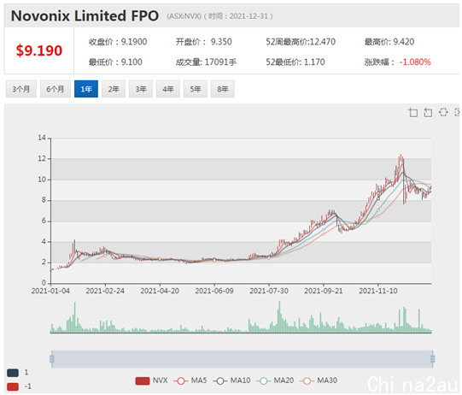
Task: Click the middle of the data zoom bar
Action: point(243,359)
